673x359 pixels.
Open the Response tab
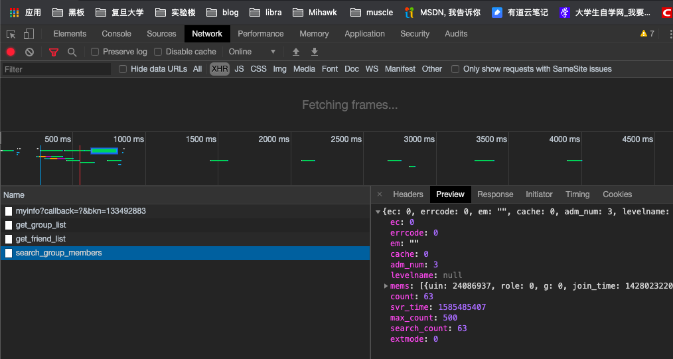point(495,194)
